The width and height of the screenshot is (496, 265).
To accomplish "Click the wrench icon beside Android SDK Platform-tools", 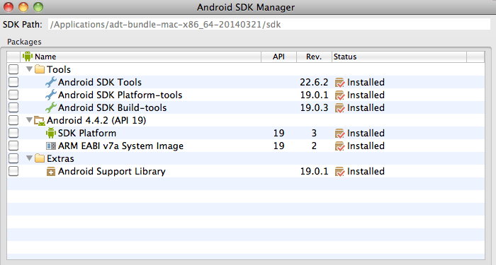I will [50, 95].
